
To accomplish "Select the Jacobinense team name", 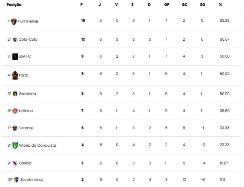I will (x=31, y=180).
